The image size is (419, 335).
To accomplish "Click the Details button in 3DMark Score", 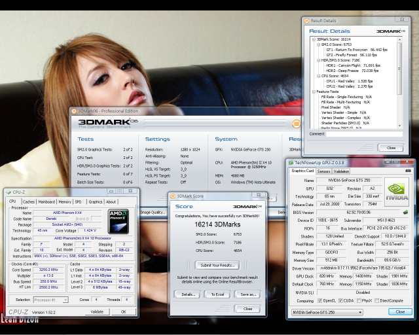I will tap(188, 294).
